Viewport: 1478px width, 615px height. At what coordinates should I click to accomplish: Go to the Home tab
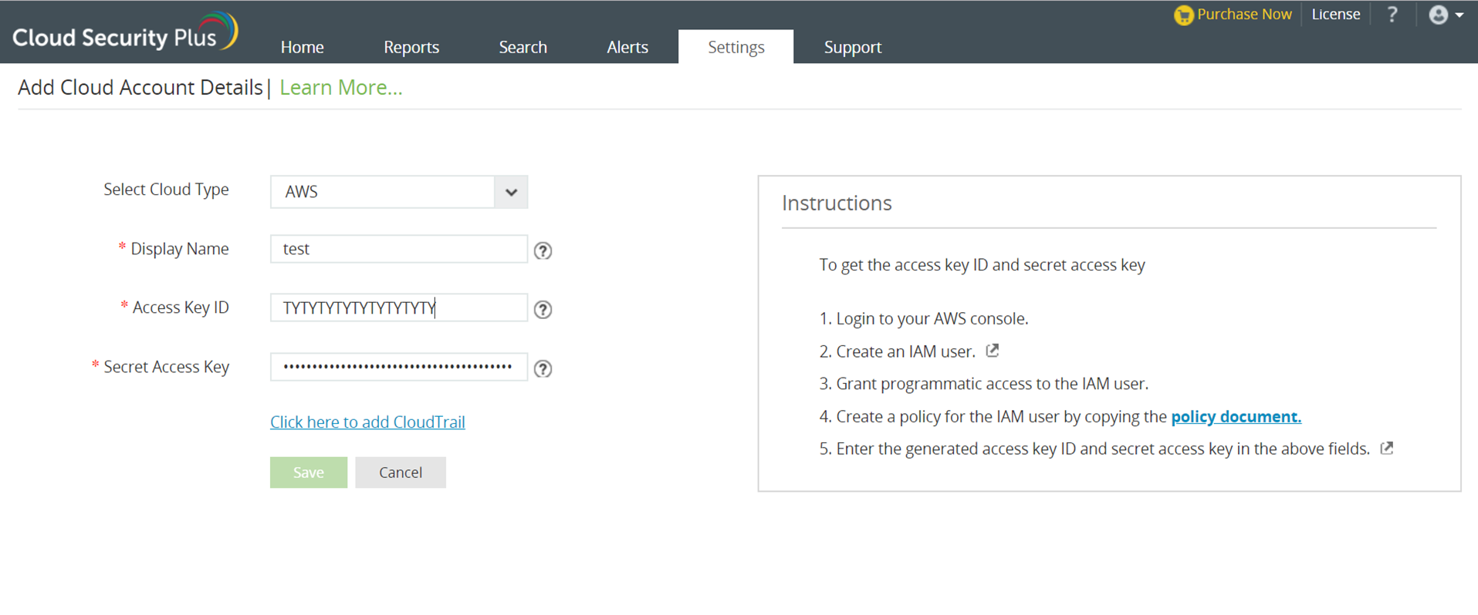303,47
